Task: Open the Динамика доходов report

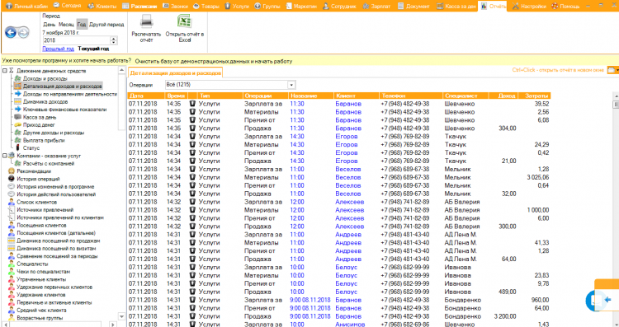Action: 45,101
